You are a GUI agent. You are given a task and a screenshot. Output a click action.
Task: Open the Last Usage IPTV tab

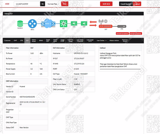(x=90, y=41)
